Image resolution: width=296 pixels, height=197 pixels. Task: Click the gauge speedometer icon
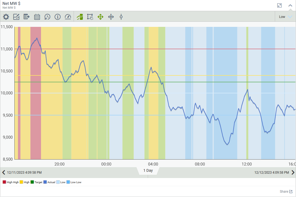pyautogui.click(x=68, y=17)
